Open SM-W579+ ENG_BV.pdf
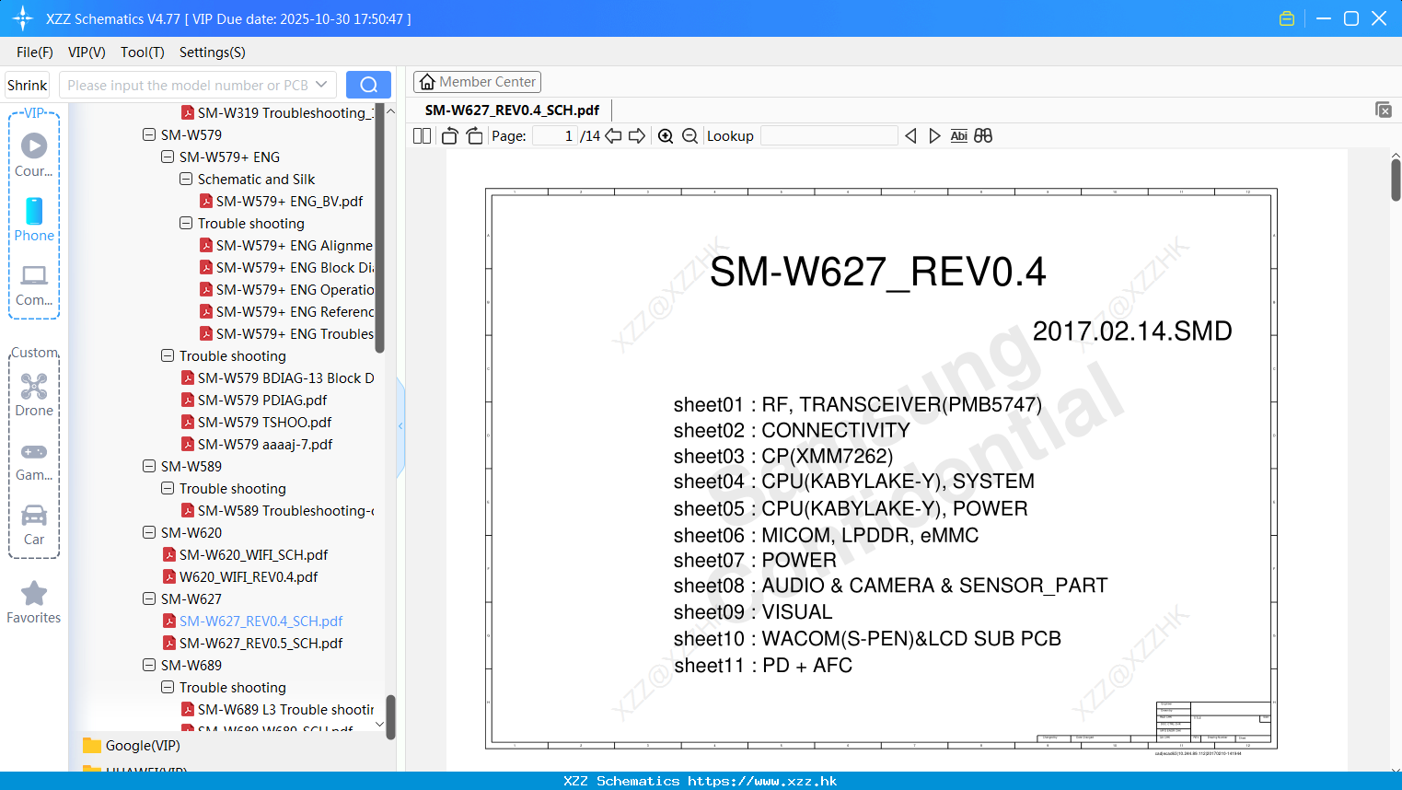Screen dimensions: 1402x790 click(289, 201)
